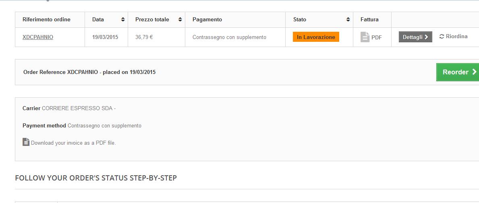Sort orders by Stato column arrows
479x203 pixels.
coord(348,19)
